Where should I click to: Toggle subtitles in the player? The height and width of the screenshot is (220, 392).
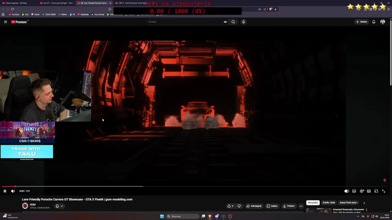(x=354, y=191)
